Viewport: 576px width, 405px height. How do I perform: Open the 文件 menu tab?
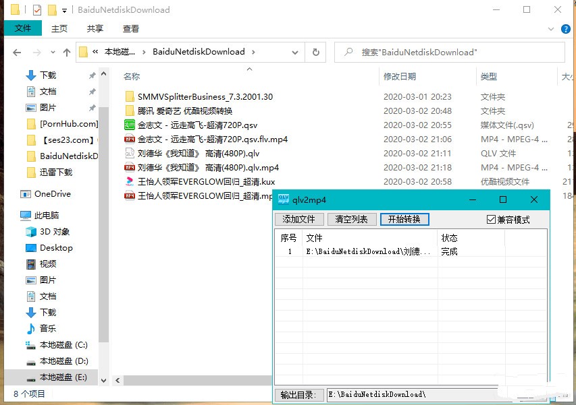click(23, 28)
